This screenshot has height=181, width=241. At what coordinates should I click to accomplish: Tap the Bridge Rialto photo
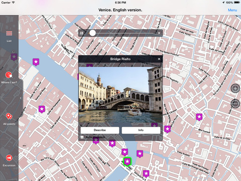pos(120,95)
